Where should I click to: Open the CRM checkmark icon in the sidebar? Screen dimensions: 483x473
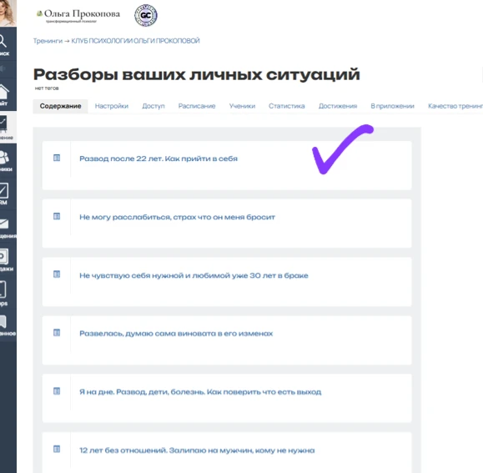(x=3, y=190)
